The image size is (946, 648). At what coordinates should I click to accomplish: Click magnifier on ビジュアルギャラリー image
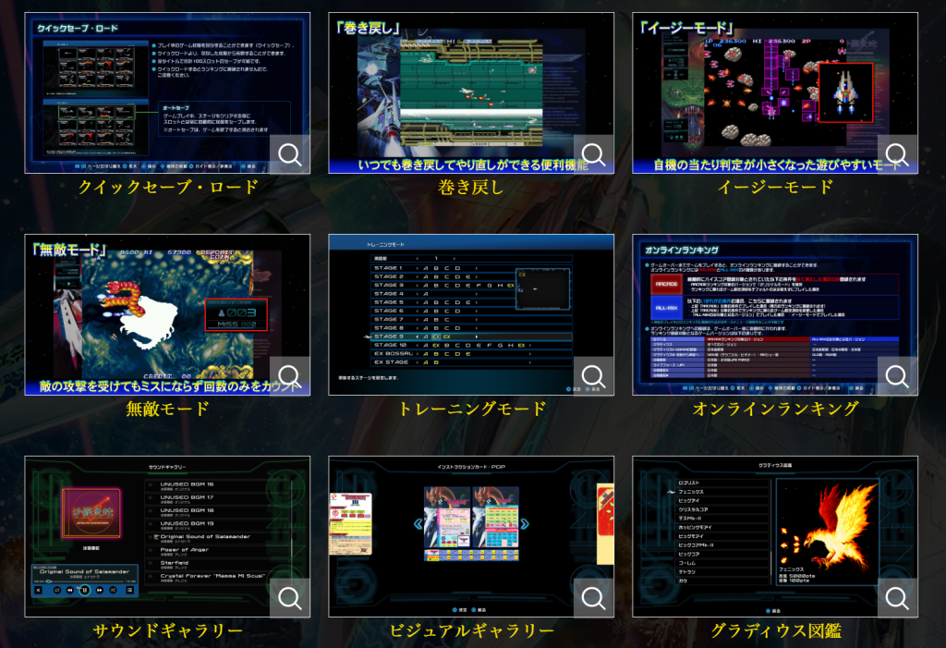[593, 598]
